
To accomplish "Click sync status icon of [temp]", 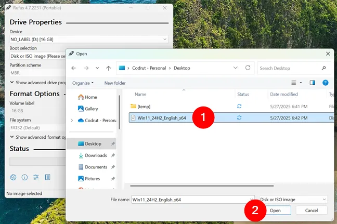I will pyautogui.click(x=239, y=107).
